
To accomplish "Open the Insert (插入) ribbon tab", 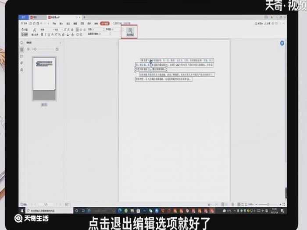I will pos(61,23).
